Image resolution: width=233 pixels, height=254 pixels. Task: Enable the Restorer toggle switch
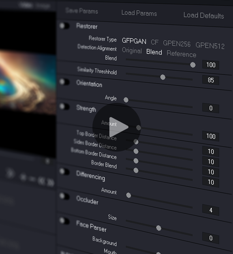pos(64,26)
